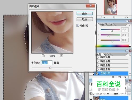The height and width of the screenshot is (100, 132).
Task: Click the 半径 radius field showing 18.7
Action: (47, 63)
